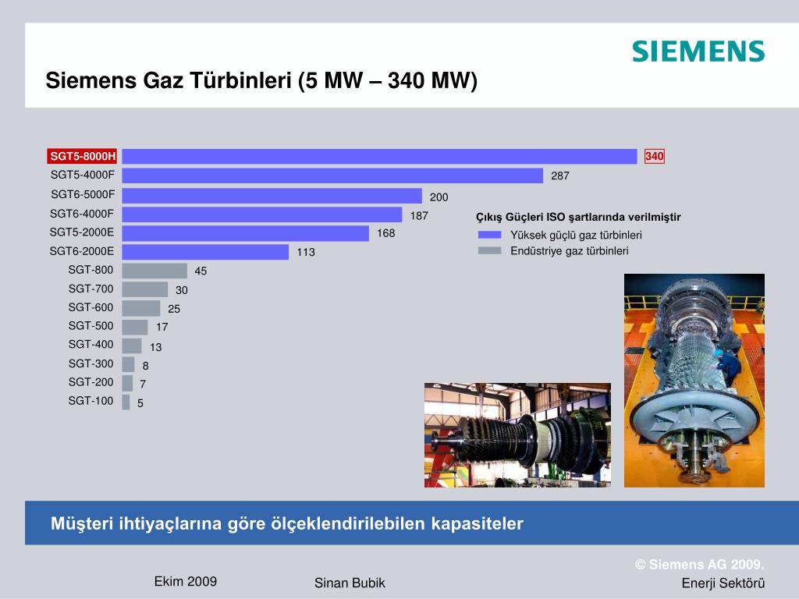799x599 pixels.
Task: Click the gray SGT-100 bar
Action: (126, 402)
